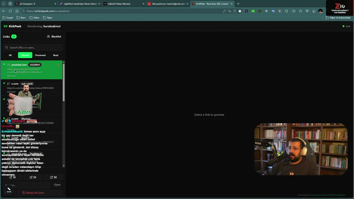Open a new browser tab

pyautogui.click(x=238, y=4)
